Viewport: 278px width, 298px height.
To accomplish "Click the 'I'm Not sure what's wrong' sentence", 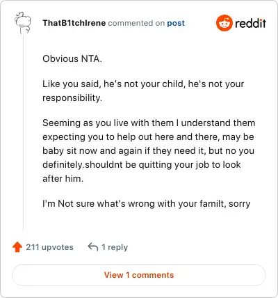I will click(x=147, y=204).
